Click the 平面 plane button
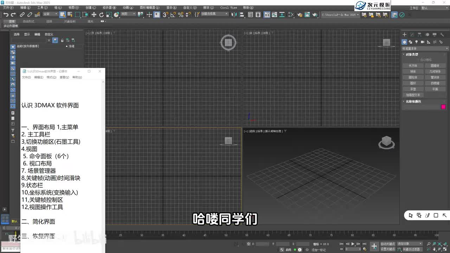450x253 pixels. coord(435,89)
